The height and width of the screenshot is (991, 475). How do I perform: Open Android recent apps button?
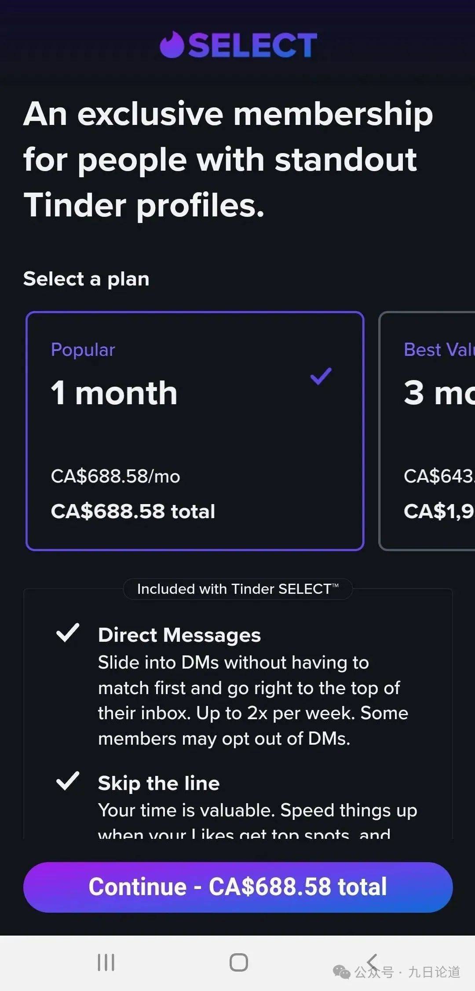(106, 962)
